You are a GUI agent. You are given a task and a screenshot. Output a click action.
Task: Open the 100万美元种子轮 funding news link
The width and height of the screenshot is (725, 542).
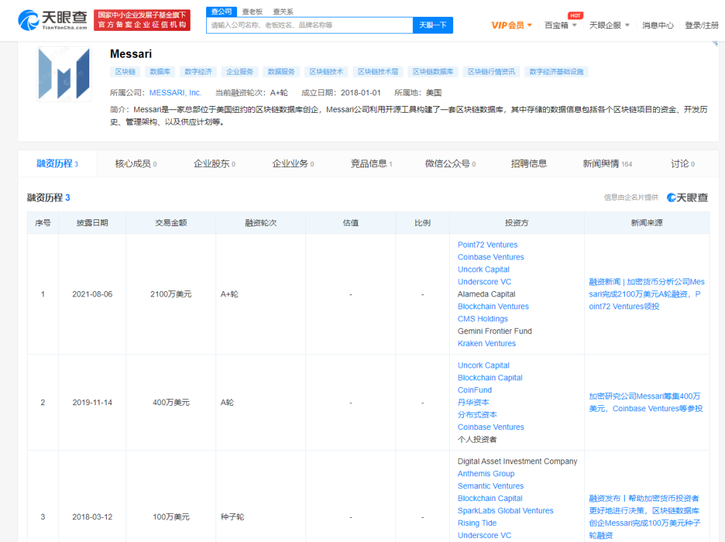click(x=644, y=517)
